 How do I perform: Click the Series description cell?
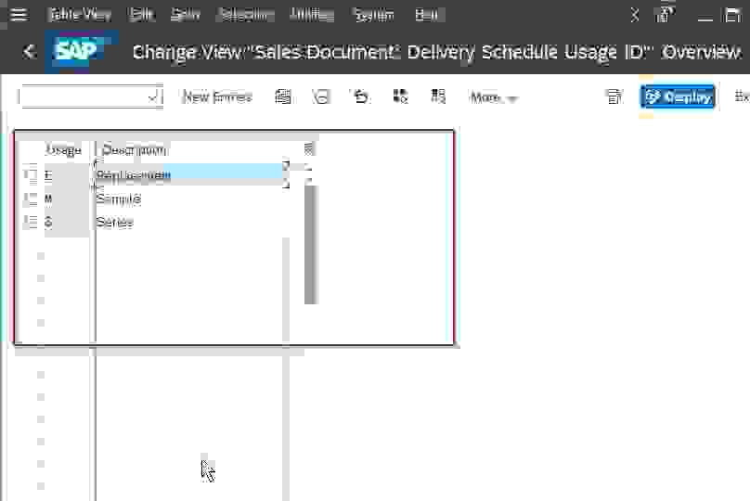coord(190,222)
